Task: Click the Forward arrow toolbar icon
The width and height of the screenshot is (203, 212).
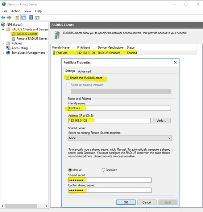Action: click(x=9, y=17)
